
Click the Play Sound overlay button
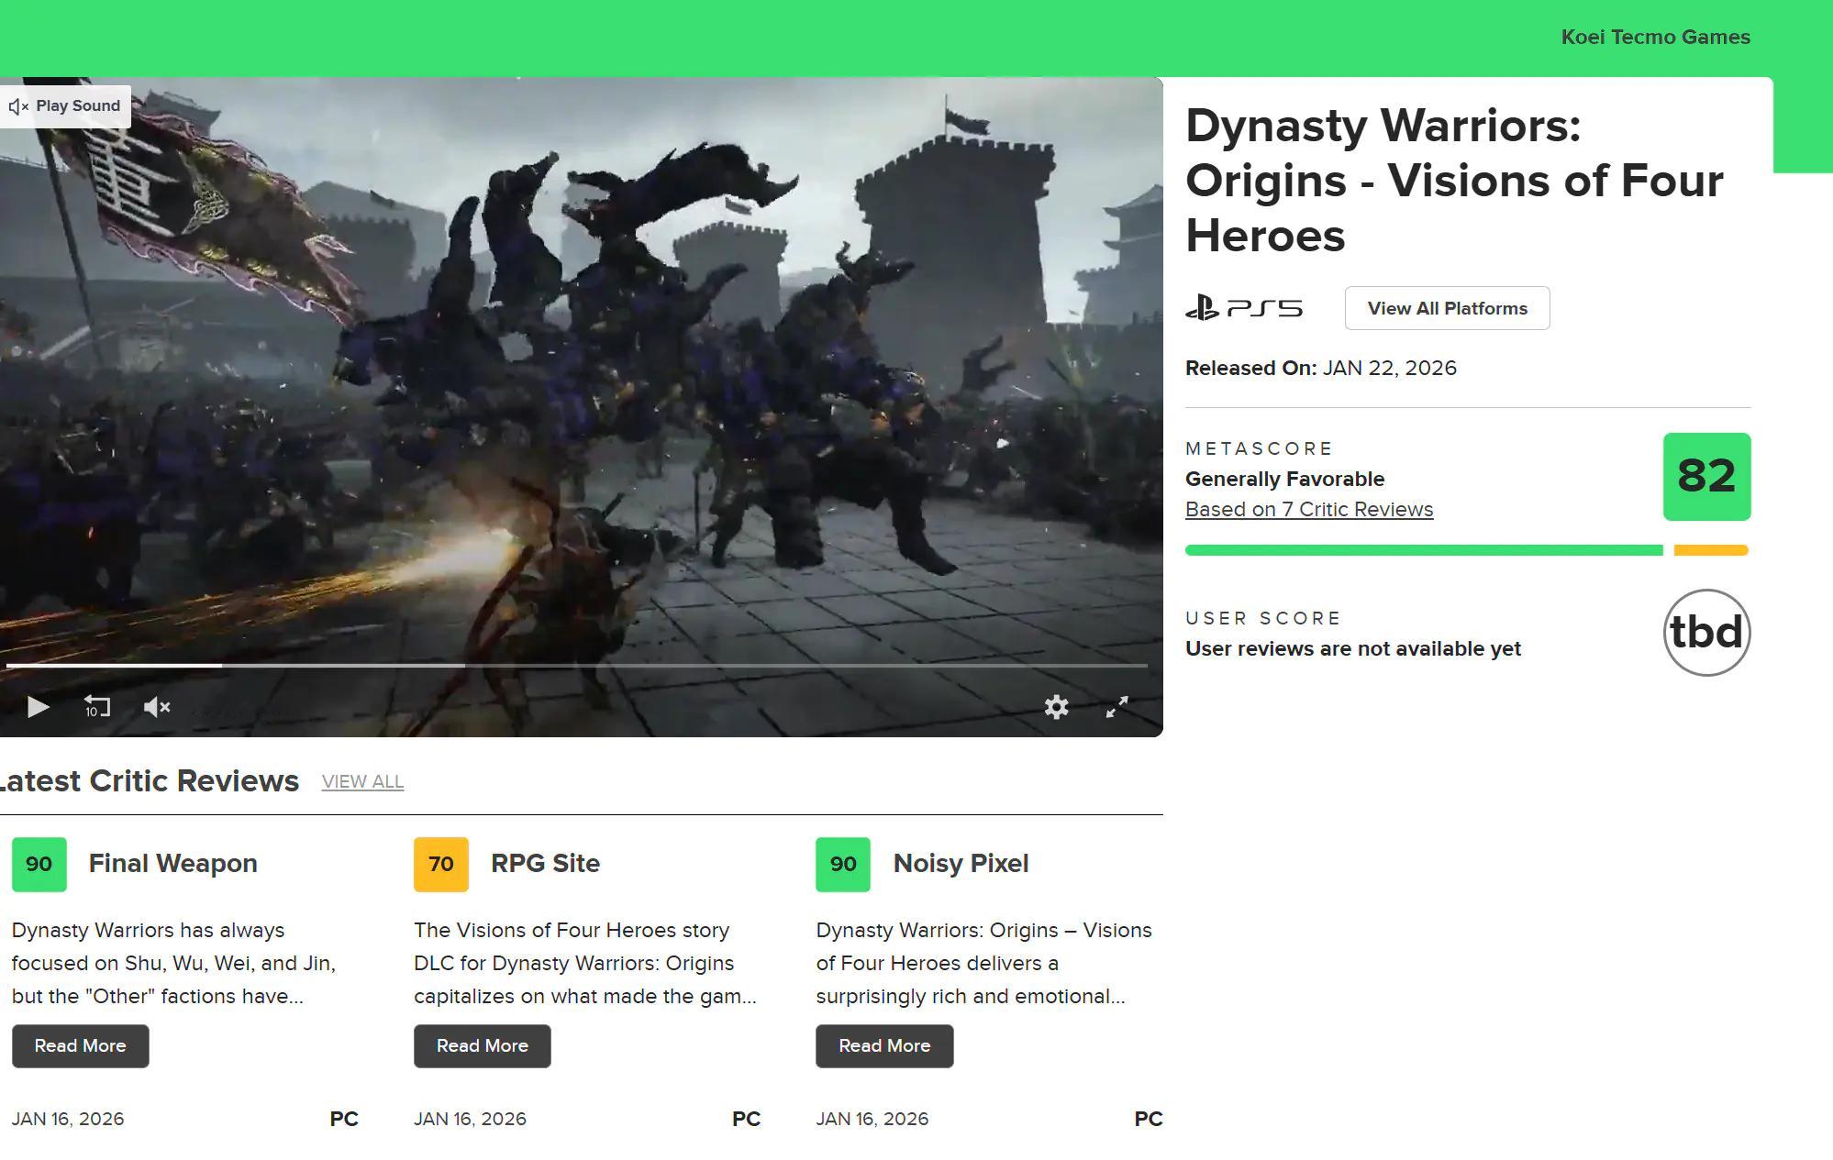[65, 106]
